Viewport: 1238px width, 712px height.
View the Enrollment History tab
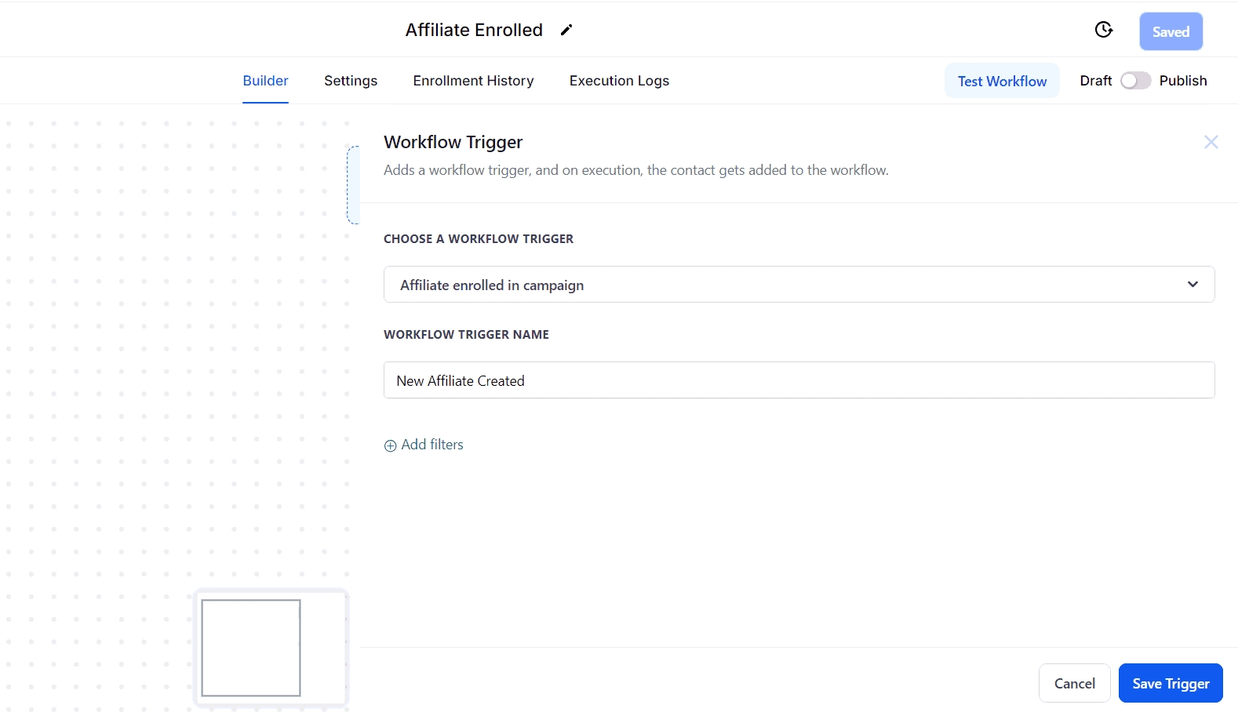point(473,81)
